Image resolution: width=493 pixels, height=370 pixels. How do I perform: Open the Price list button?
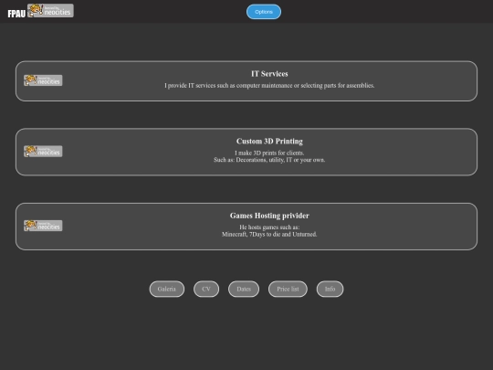click(288, 289)
